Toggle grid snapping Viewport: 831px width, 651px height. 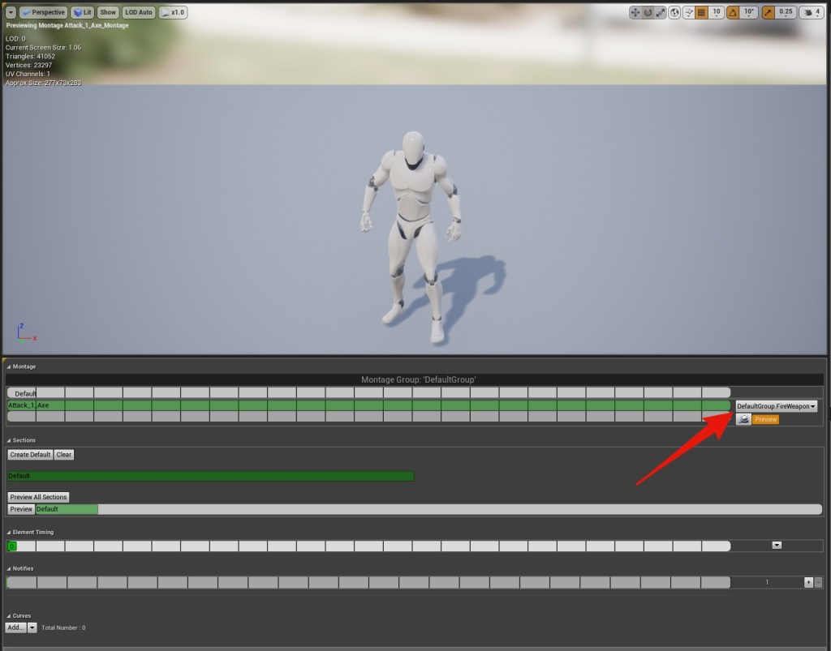tap(701, 12)
